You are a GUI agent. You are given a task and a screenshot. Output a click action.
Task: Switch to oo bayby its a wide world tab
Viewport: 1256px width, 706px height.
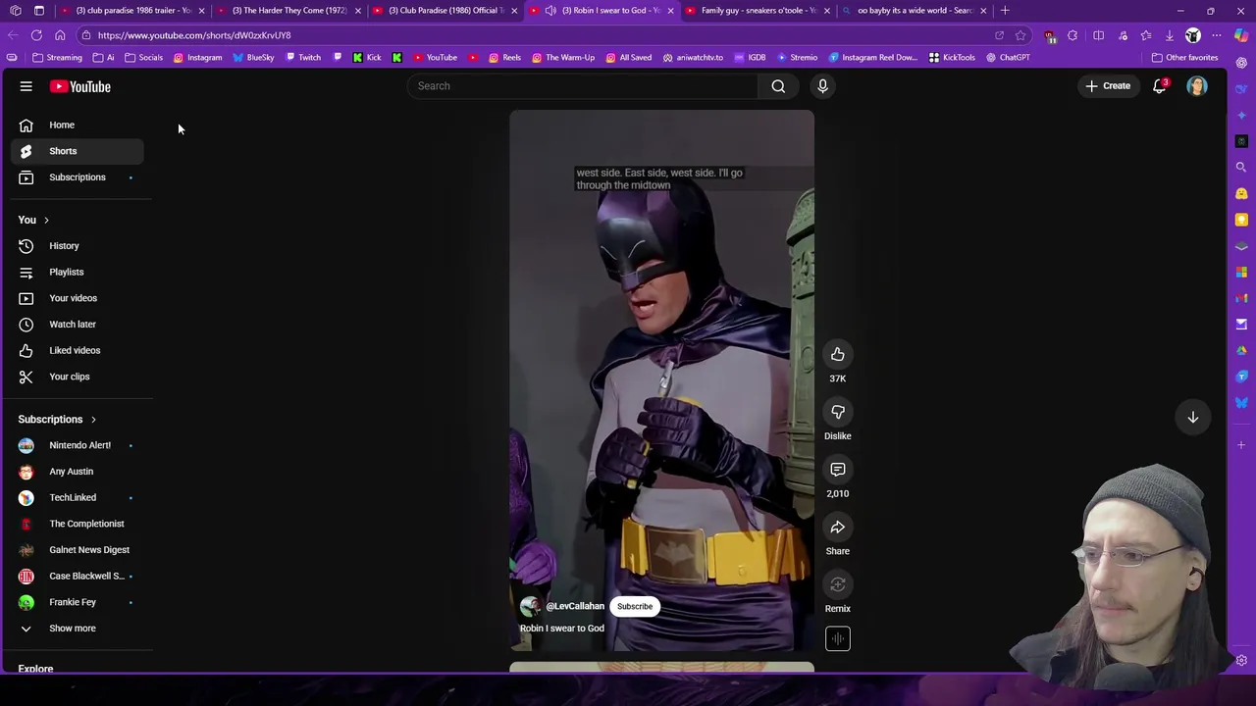pyautogui.click(x=913, y=11)
